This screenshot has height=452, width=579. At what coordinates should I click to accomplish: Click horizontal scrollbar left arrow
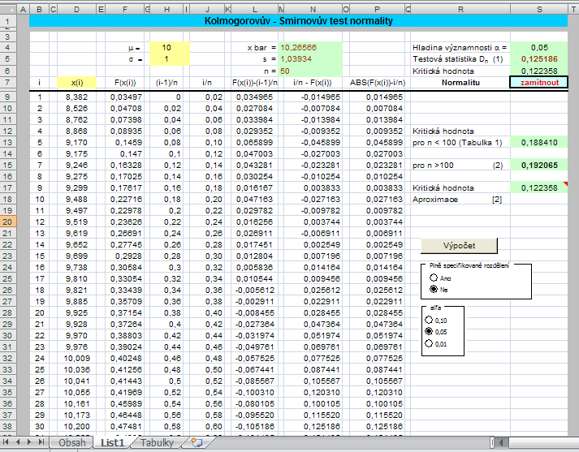(x=501, y=442)
